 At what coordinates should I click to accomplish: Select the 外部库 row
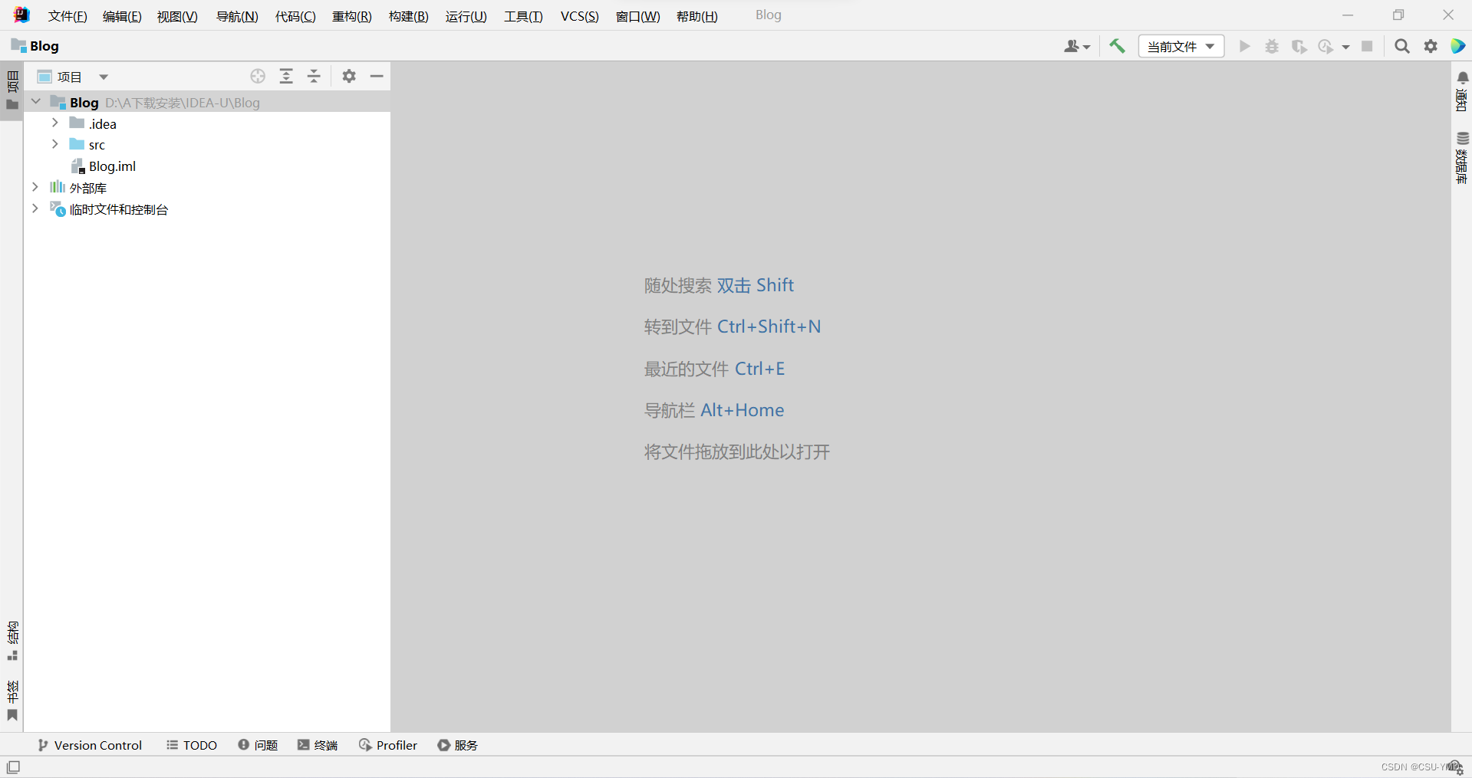(x=207, y=188)
